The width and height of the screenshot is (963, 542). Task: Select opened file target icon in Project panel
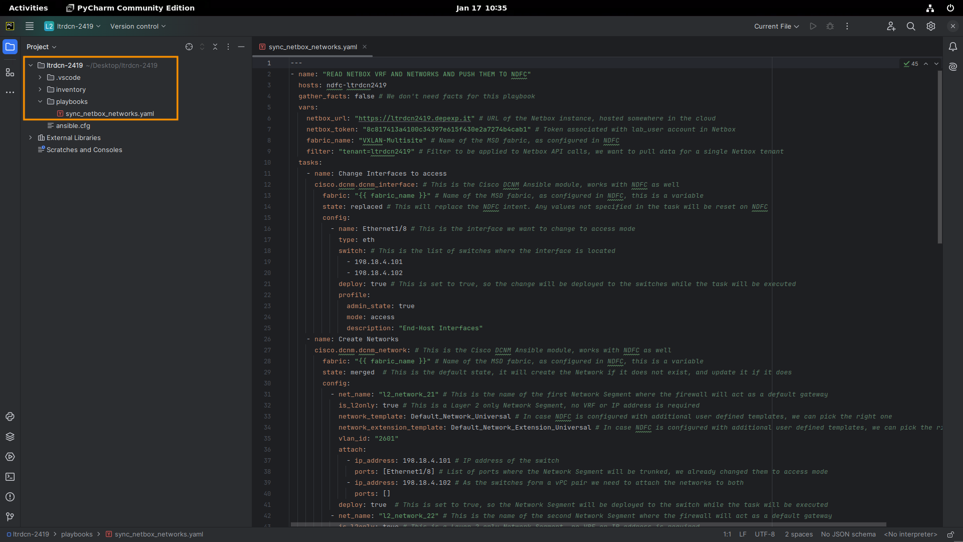pyautogui.click(x=189, y=47)
